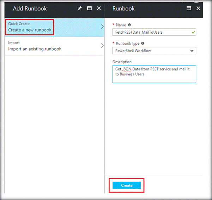Click the 'Runbook' blade title

tap(123, 8)
